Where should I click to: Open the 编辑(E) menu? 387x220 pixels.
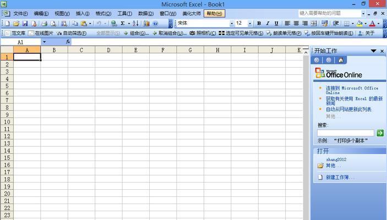pos(41,13)
